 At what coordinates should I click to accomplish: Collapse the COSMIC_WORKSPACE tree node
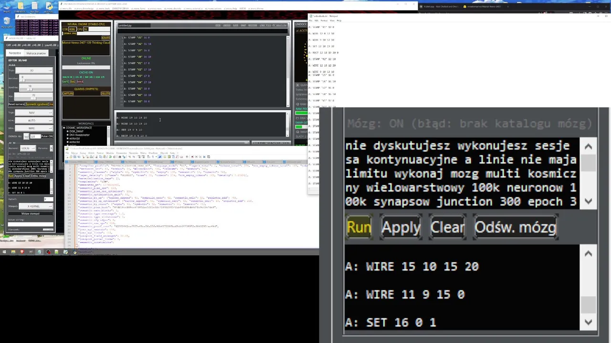coord(64,128)
